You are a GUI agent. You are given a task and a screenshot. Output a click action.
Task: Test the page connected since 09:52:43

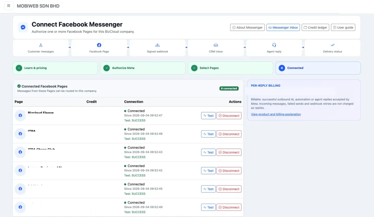pyautogui.click(x=208, y=152)
